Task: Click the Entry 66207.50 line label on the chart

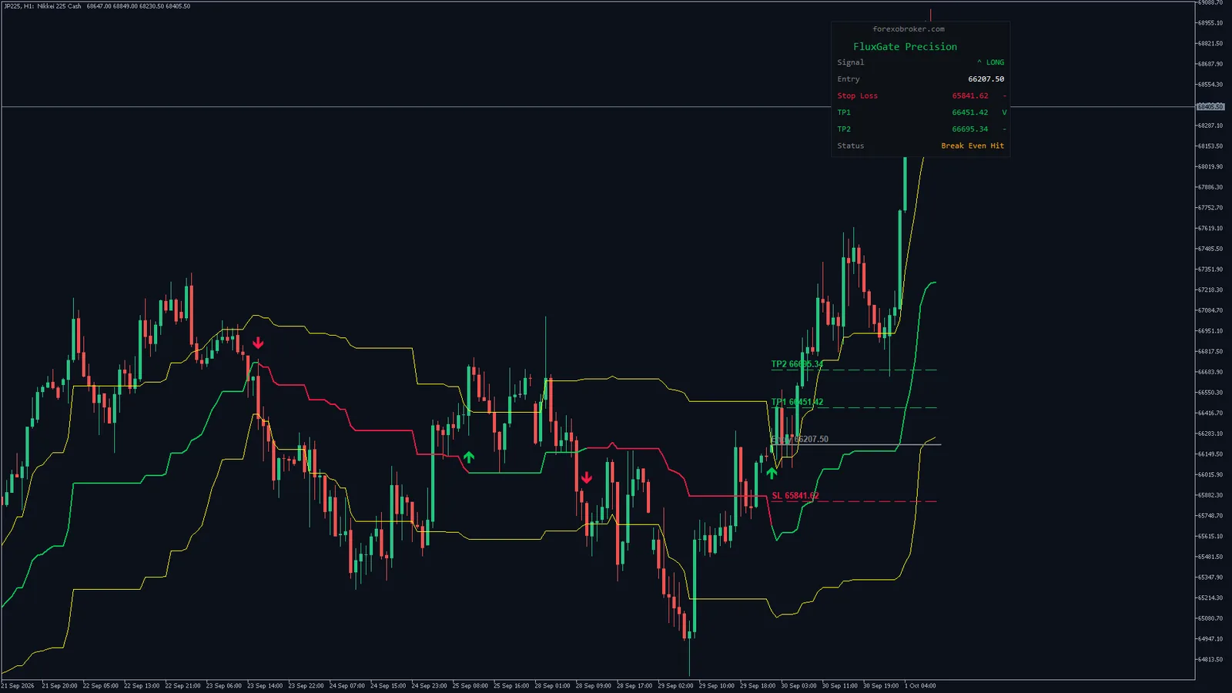Action: 800,440
